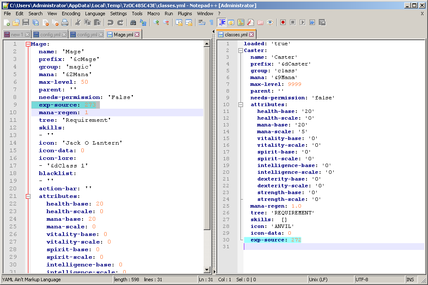Collapse Caster fold marker in classes.yml

coord(240,50)
